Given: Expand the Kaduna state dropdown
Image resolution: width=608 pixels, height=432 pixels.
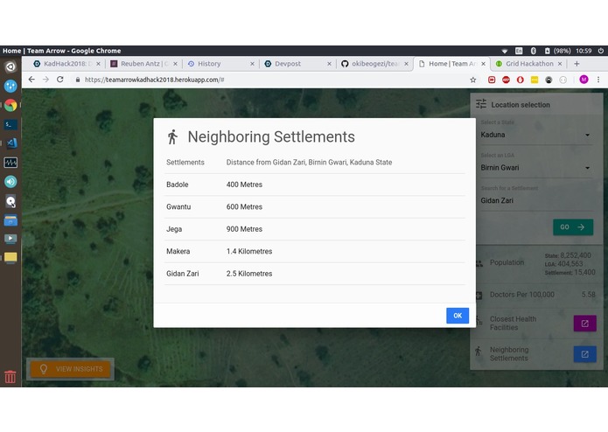Looking at the screenshot, I should point(536,135).
